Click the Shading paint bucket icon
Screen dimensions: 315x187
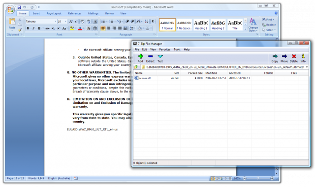[140, 29]
